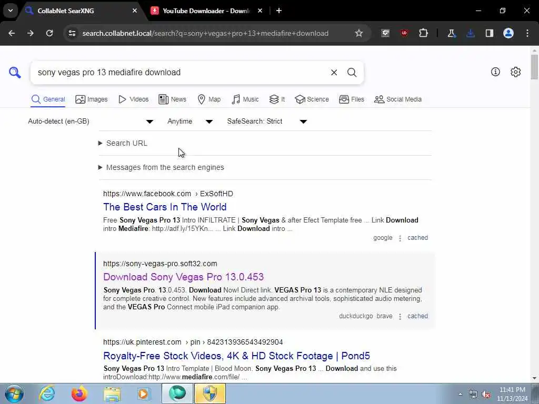
Task: Go back using browser back arrow
Action: pyautogui.click(x=12, y=33)
